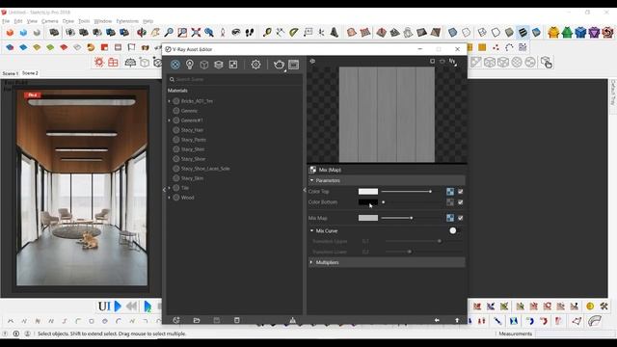
Task: Click the delete asset trash icon
Action: pyautogui.click(x=237, y=320)
